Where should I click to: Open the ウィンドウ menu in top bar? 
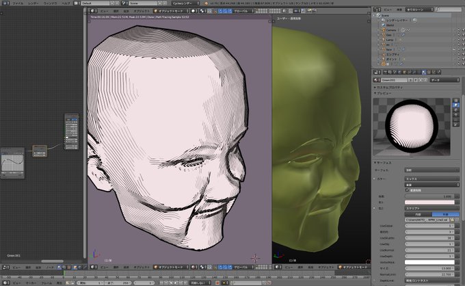pos(50,3)
